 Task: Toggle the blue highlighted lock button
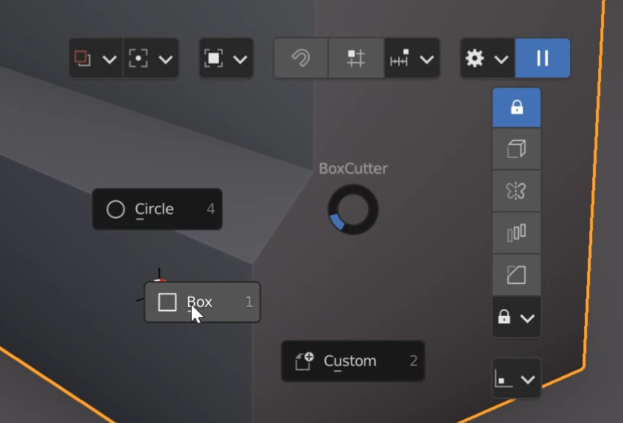coord(516,108)
